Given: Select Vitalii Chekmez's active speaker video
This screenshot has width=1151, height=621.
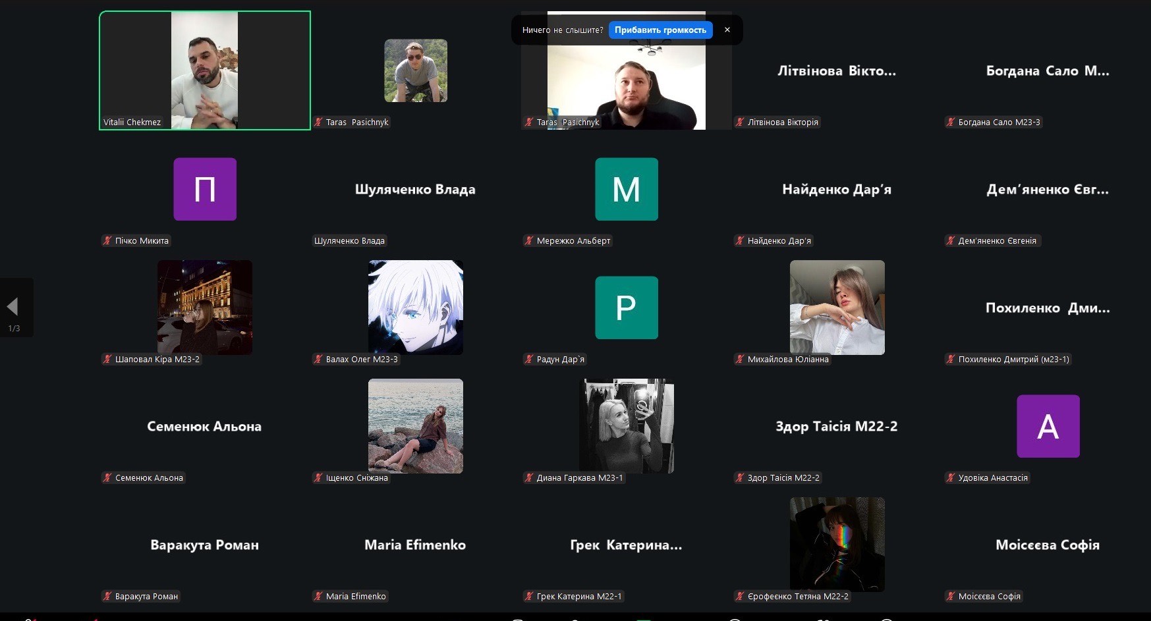Looking at the screenshot, I should pos(204,70).
